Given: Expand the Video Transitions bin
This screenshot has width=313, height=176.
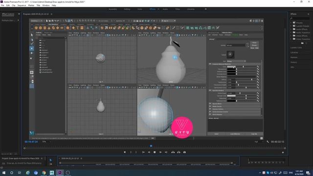Looking at the screenshot, I should tap(291, 39).
